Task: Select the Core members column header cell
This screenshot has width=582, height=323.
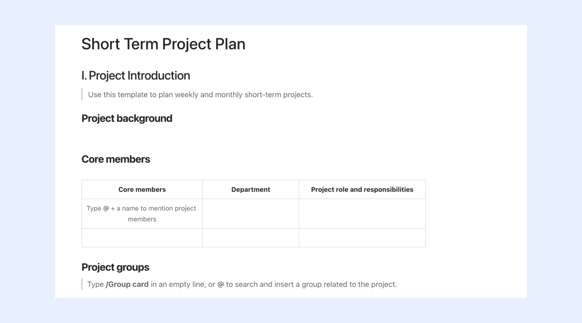Action: point(142,189)
